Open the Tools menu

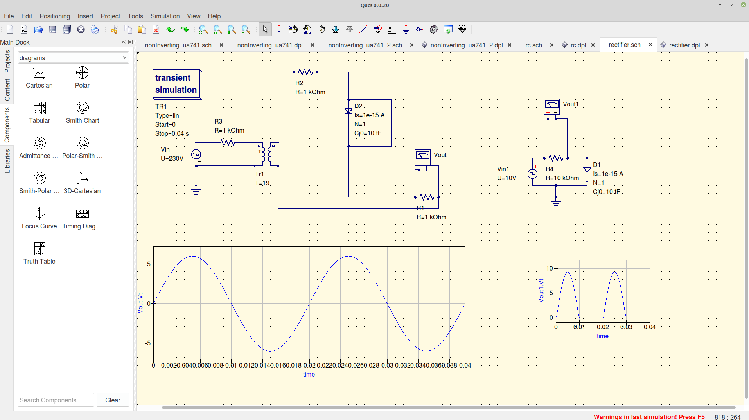(135, 16)
